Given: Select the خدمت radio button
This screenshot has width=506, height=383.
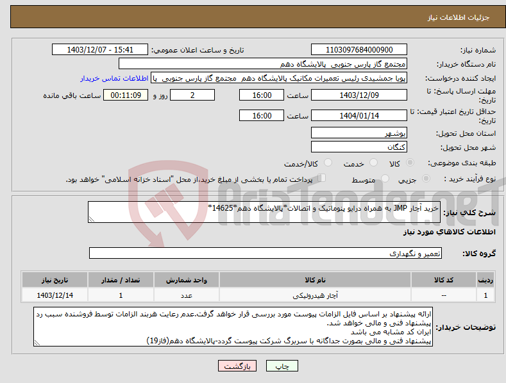Looking at the screenshot, I should (x=373, y=163).
